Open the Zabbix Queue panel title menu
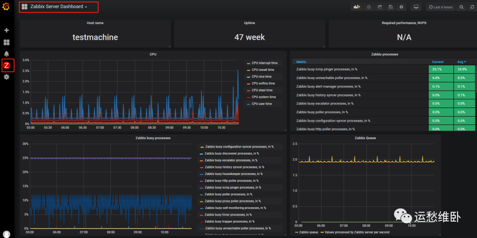 click(x=365, y=138)
